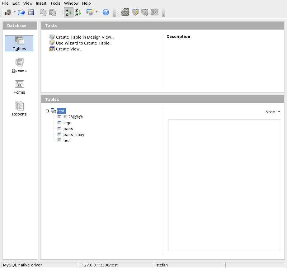Switch to the Forms section

coord(19,87)
